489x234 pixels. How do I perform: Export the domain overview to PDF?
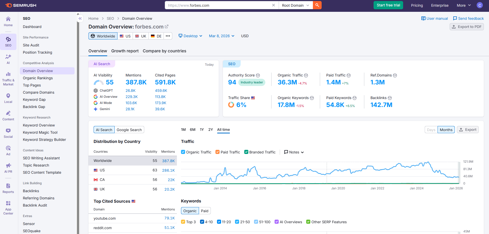click(467, 27)
